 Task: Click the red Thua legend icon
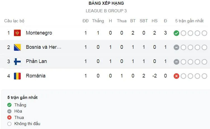point(10,118)
